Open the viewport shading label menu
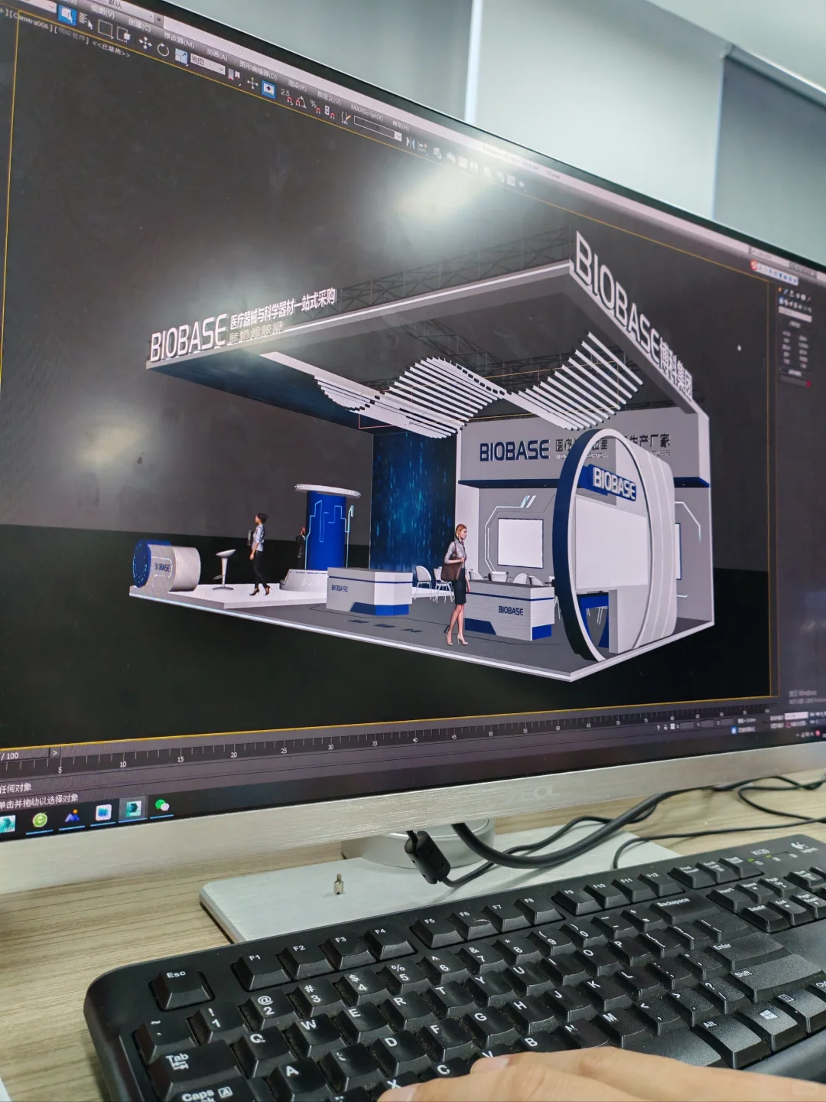Screen dimensions: 826x1102 (x=73, y=37)
